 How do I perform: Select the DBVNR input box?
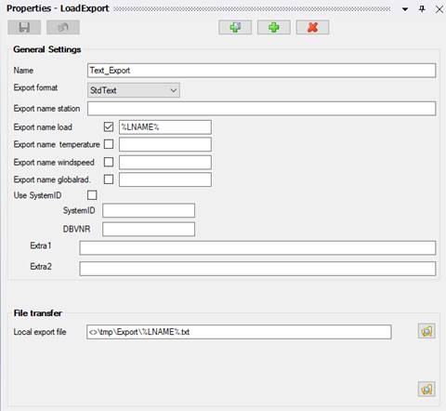(149, 230)
